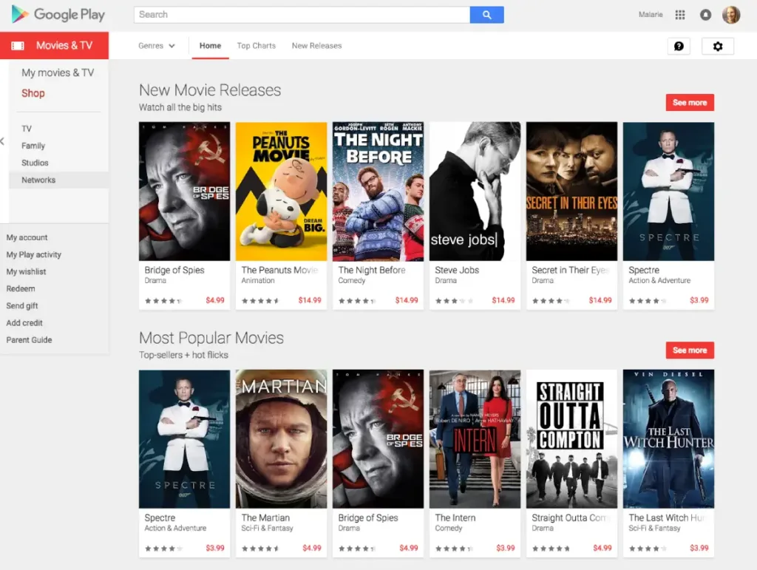The width and height of the screenshot is (757, 570).
Task: Open the user profile avatar
Action: [x=731, y=15]
